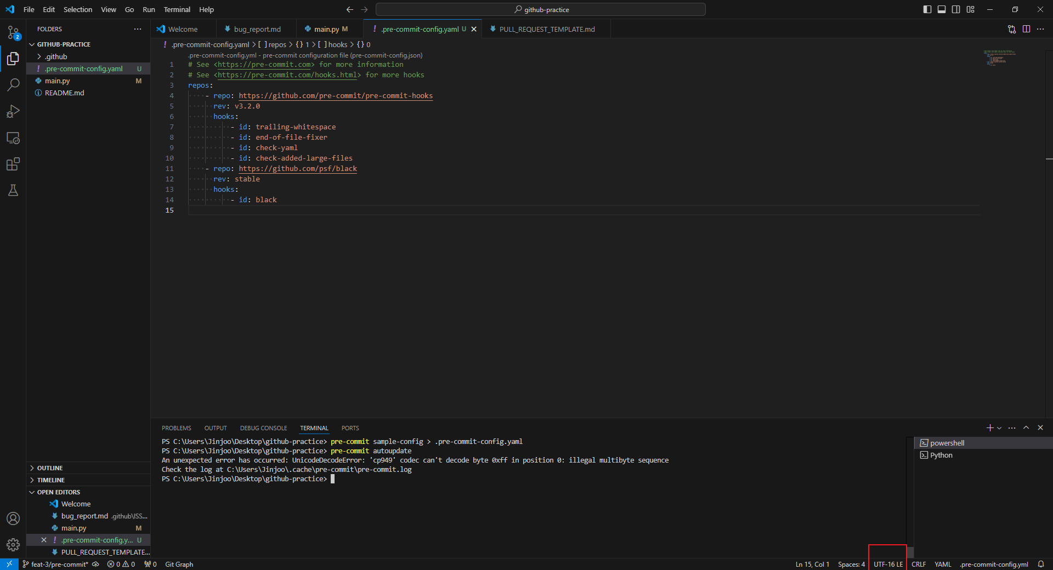Change Spaces: 4 indentation setting
Image resolution: width=1053 pixels, height=570 pixels.
pyautogui.click(x=851, y=564)
